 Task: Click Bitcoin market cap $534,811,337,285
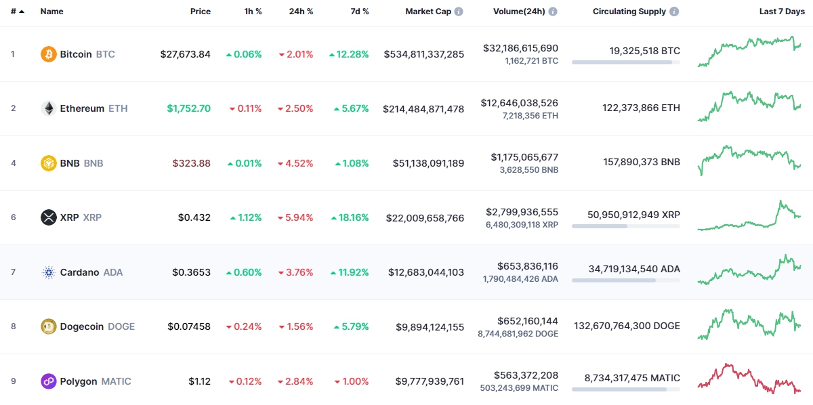[x=424, y=54]
